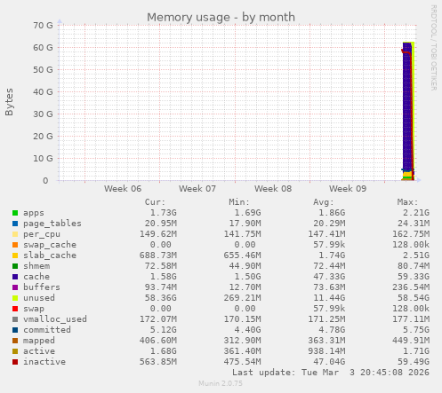Click the '30 G' y-axis label
The height and width of the screenshot is (393, 442).
(43, 114)
